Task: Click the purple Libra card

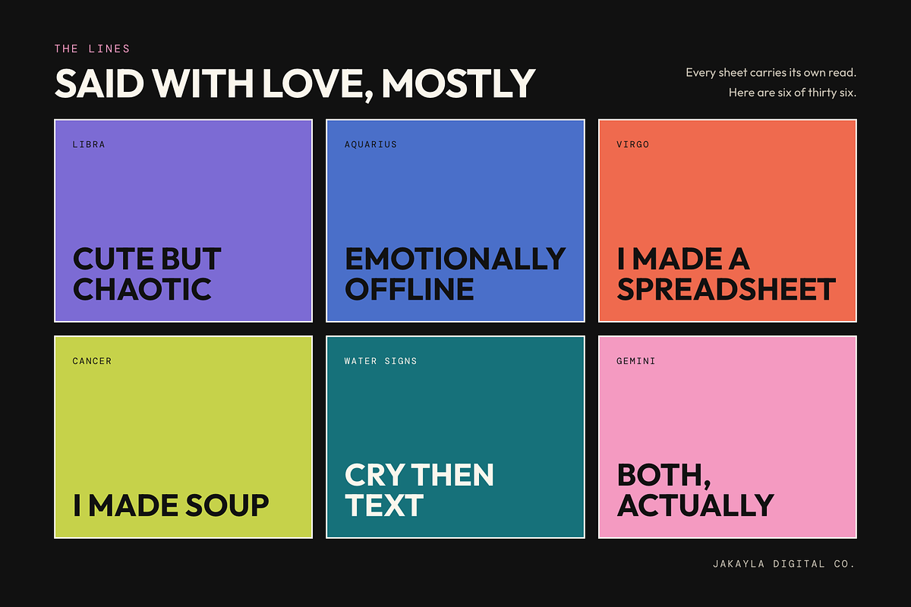Action: (x=183, y=221)
